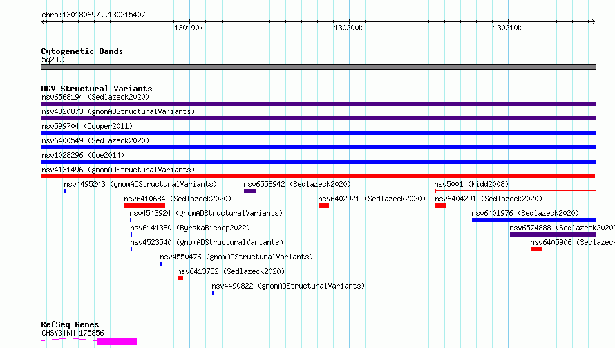The width and height of the screenshot is (615, 348).
Task: Click the nsv4490822 gnomAD label
Action: pos(288,286)
